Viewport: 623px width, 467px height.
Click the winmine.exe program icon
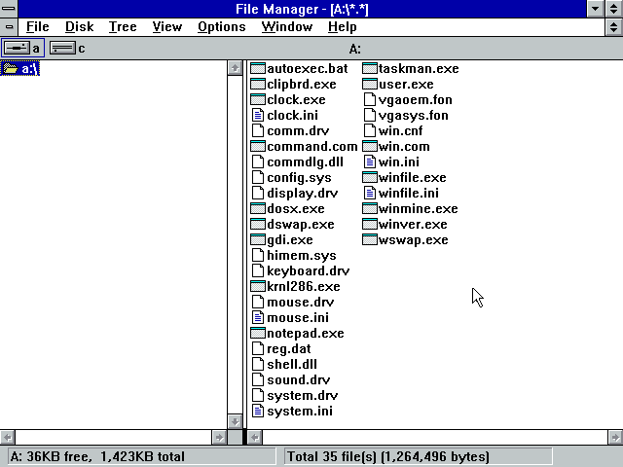[370, 209]
